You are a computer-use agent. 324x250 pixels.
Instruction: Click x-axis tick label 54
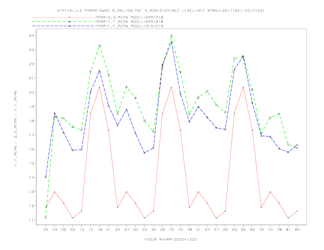[x=207, y=230]
